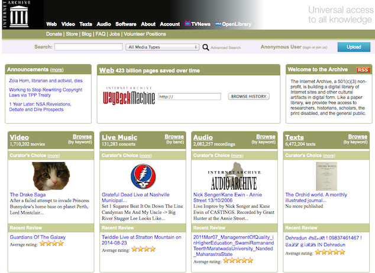Open the All Media Types dropdown

163,47
